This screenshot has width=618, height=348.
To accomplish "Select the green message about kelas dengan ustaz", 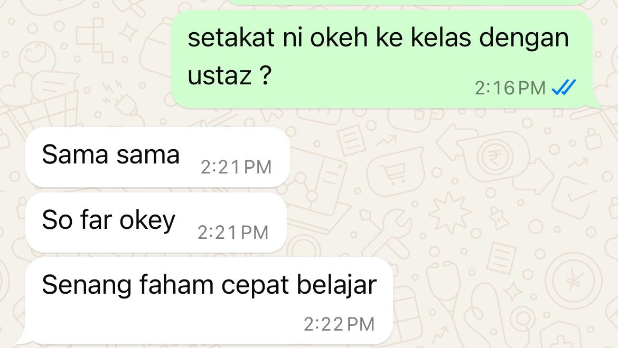I will coord(382,60).
